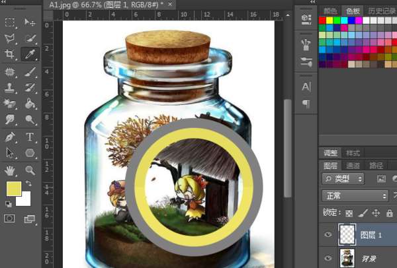Switch to the 样式 tab
The width and height of the screenshot is (397, 268).
353,153
